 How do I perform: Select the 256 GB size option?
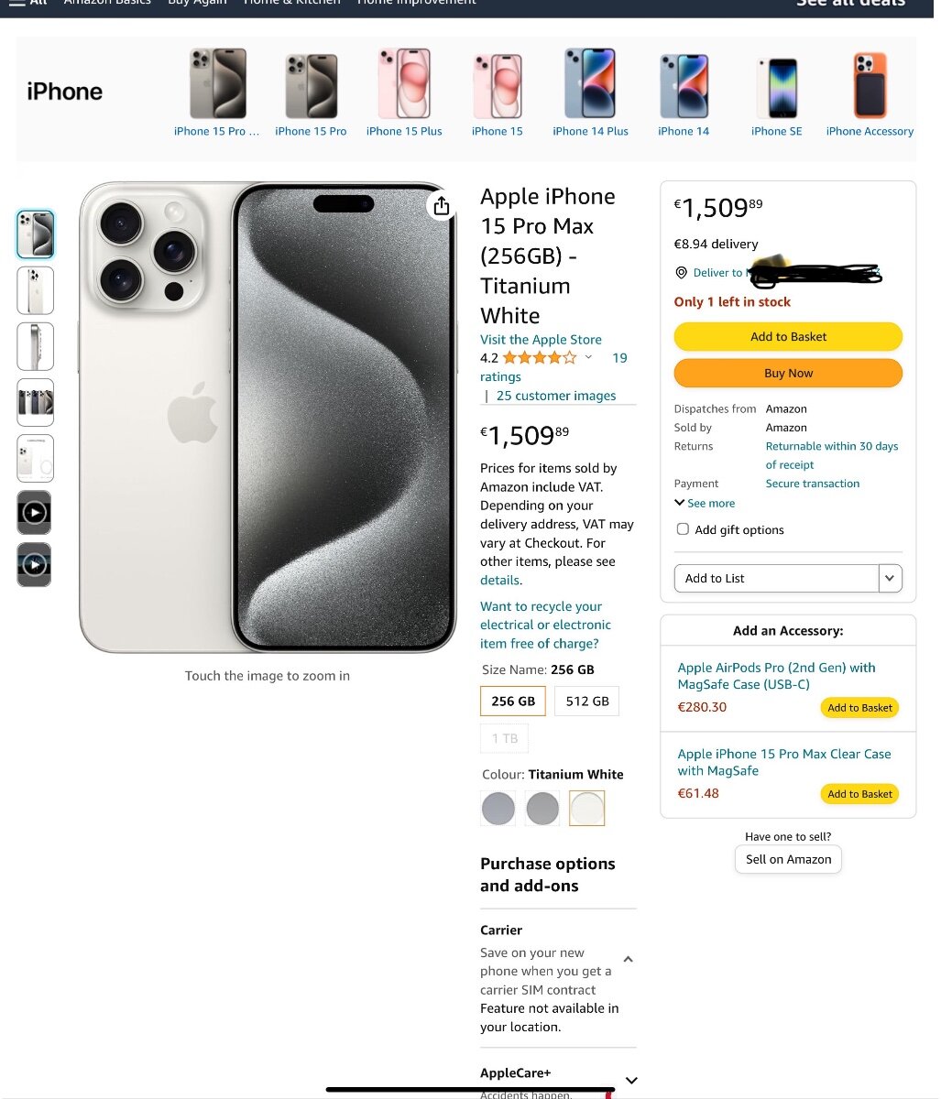point(513,702)
